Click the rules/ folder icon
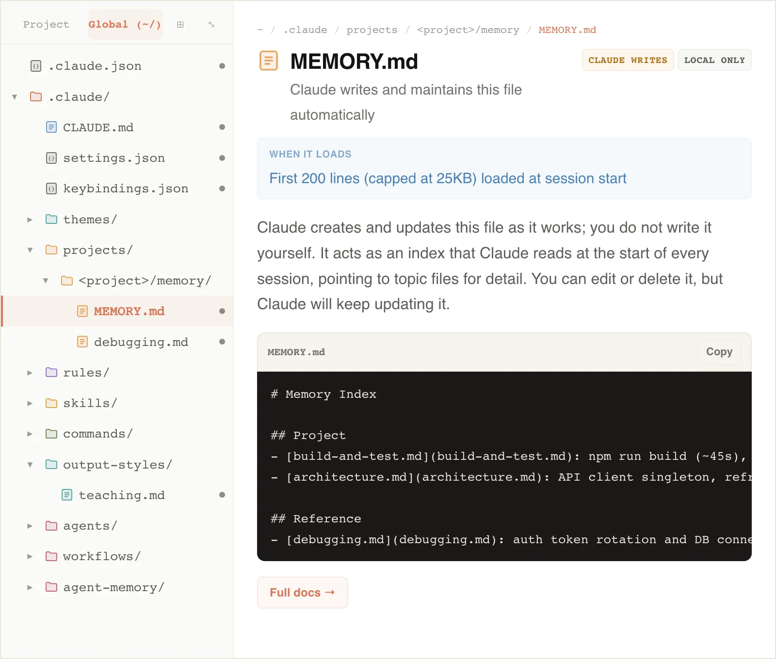The width and height of the screenshot is (776, 659). pyautogui.click(x=51, y=372)
